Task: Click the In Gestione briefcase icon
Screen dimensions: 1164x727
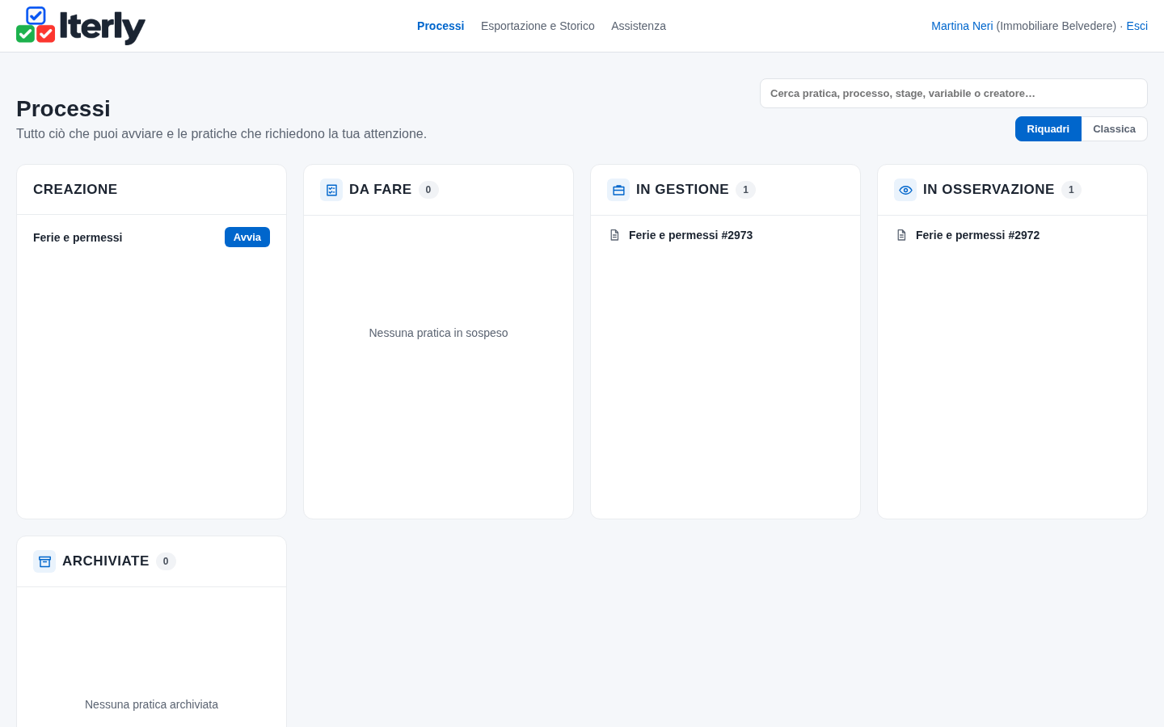Action: point(618,190)
